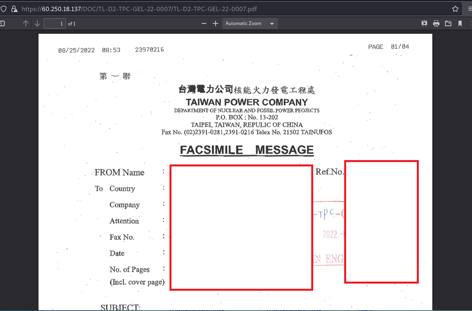Click 'DEPARTMENT OF NUCLEAR AND FOSSIL POWER' line

click(x=247, y=110)
